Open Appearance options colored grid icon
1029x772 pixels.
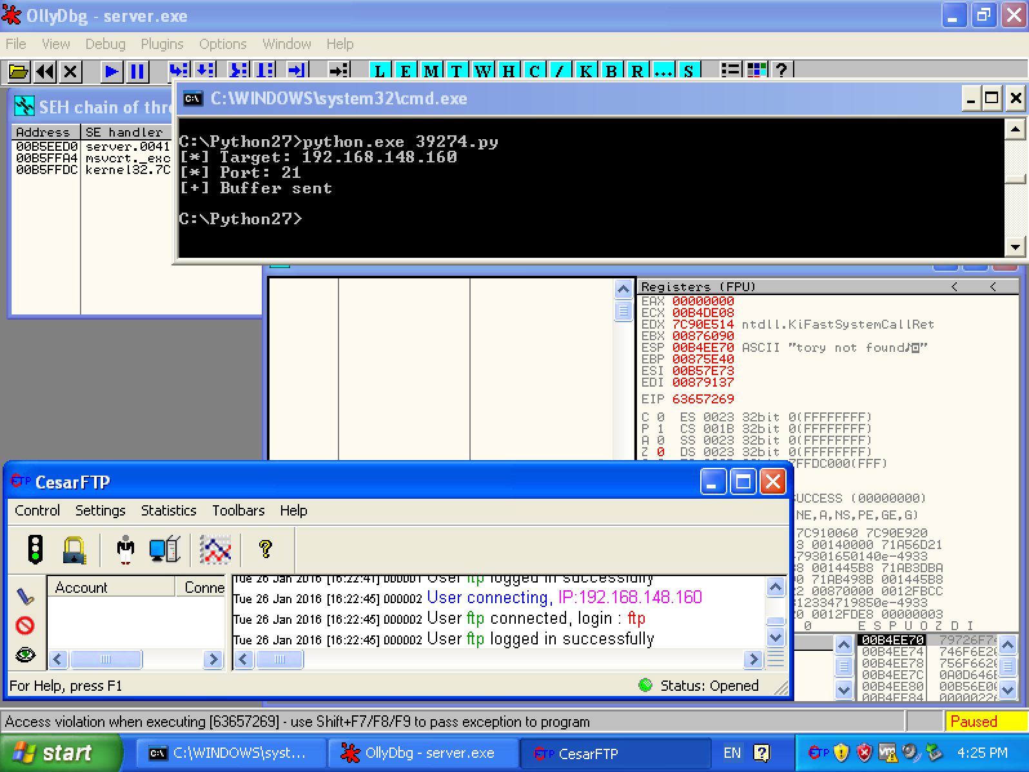coord(756,70)
